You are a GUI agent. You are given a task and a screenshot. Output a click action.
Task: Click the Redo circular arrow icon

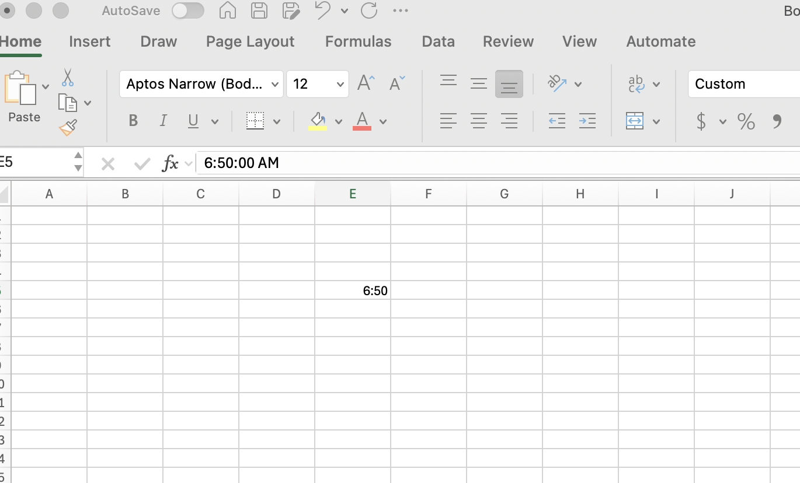(x=369, y=10)
